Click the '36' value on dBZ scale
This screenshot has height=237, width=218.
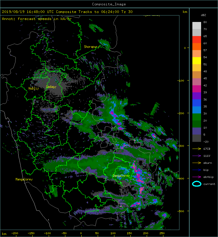pyautogui.click(x=205, y=99)
